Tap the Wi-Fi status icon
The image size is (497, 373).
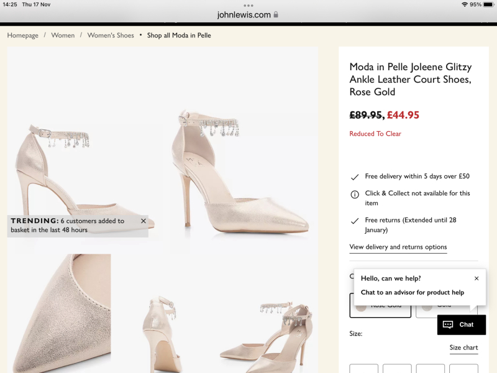pos(464,4)
